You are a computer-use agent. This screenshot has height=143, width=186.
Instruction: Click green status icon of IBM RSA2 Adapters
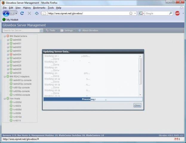[x=8, y=77]
